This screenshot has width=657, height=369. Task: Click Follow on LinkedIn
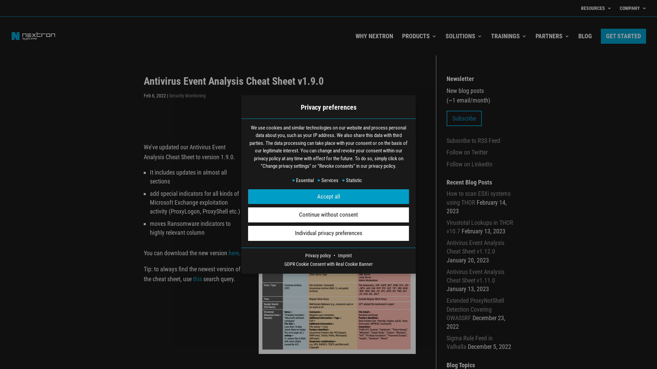tap(469, 164)
